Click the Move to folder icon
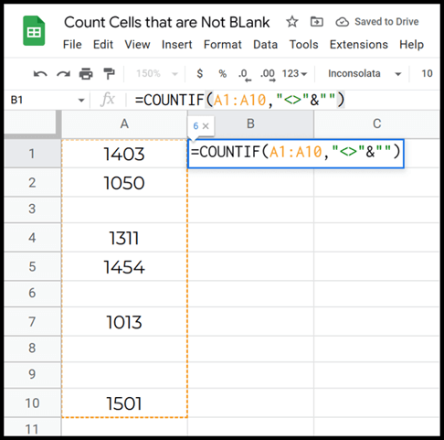The image size is (444, 440). click(317, 22)
